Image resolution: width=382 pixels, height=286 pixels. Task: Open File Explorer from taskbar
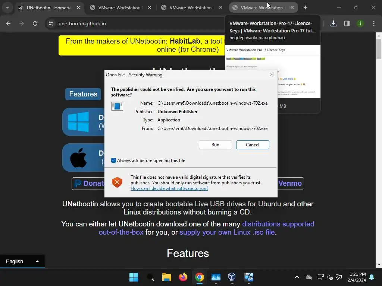[x=167, y=277]
